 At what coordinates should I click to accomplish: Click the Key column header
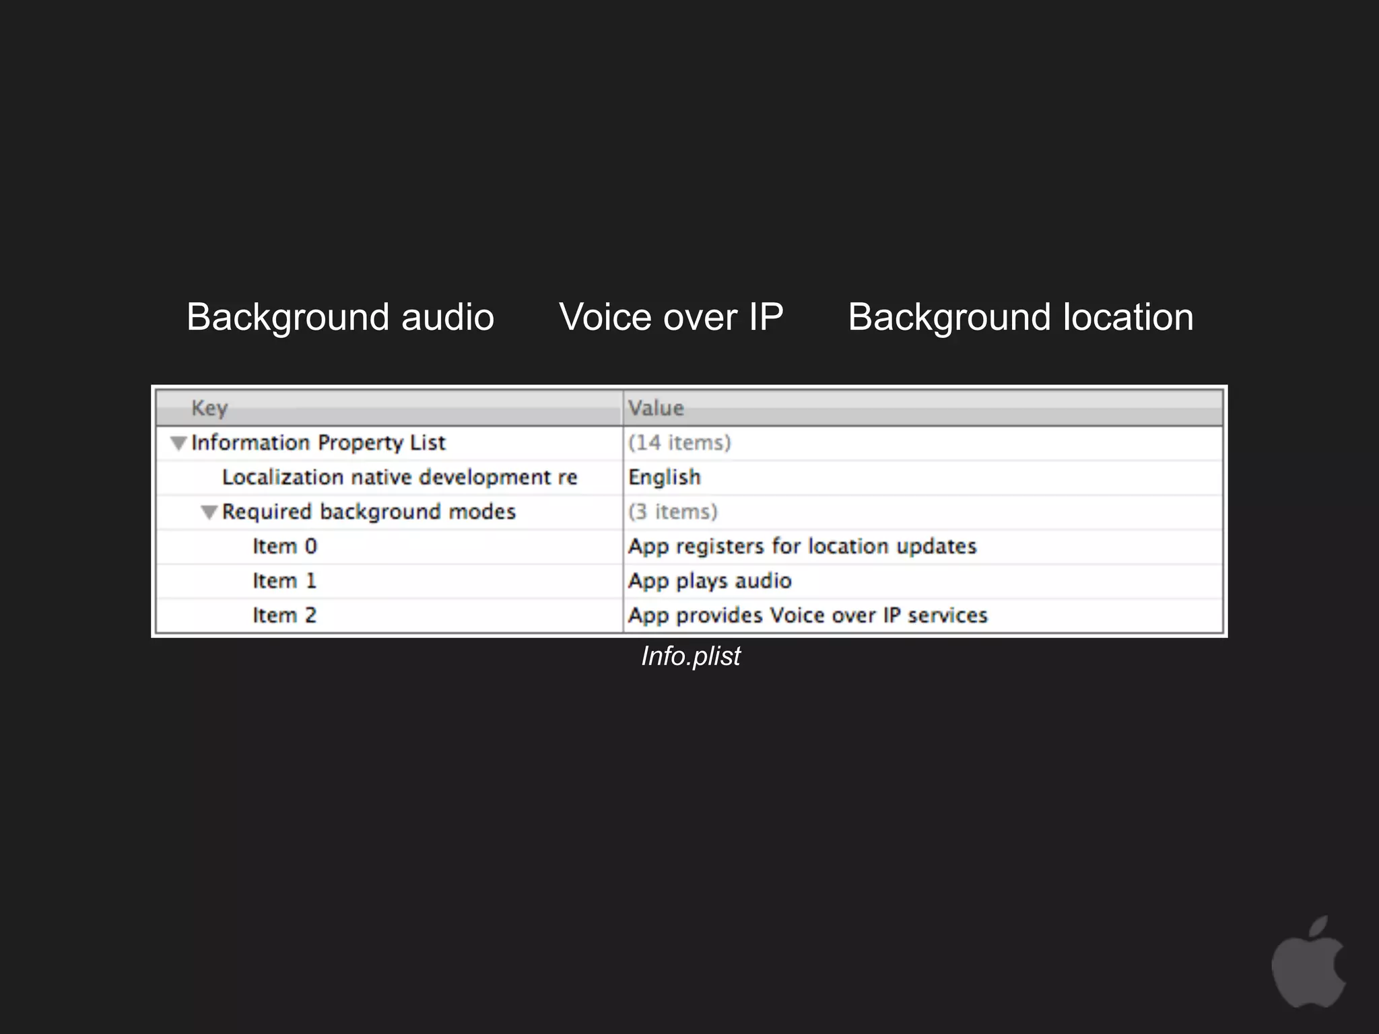coord(389,408)
